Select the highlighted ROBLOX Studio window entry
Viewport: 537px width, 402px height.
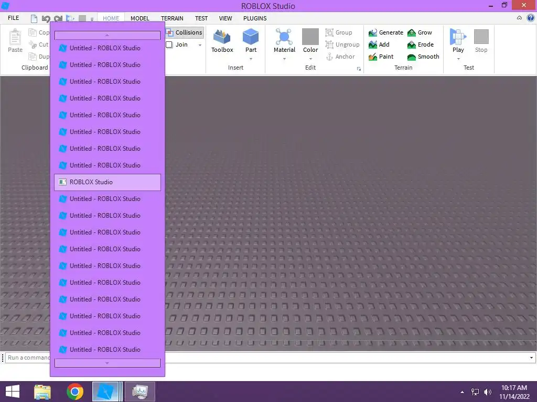[x=108, y=182]
